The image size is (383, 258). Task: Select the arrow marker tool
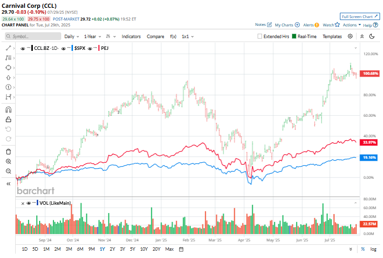pyautogui.click(x=8, y=78)
